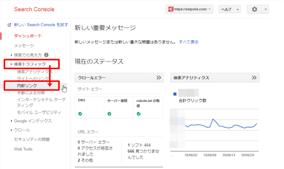Click the URL エラー heading
Viewport: 284px width, 169px height.
pyautogui.click(x=88, y=132)
